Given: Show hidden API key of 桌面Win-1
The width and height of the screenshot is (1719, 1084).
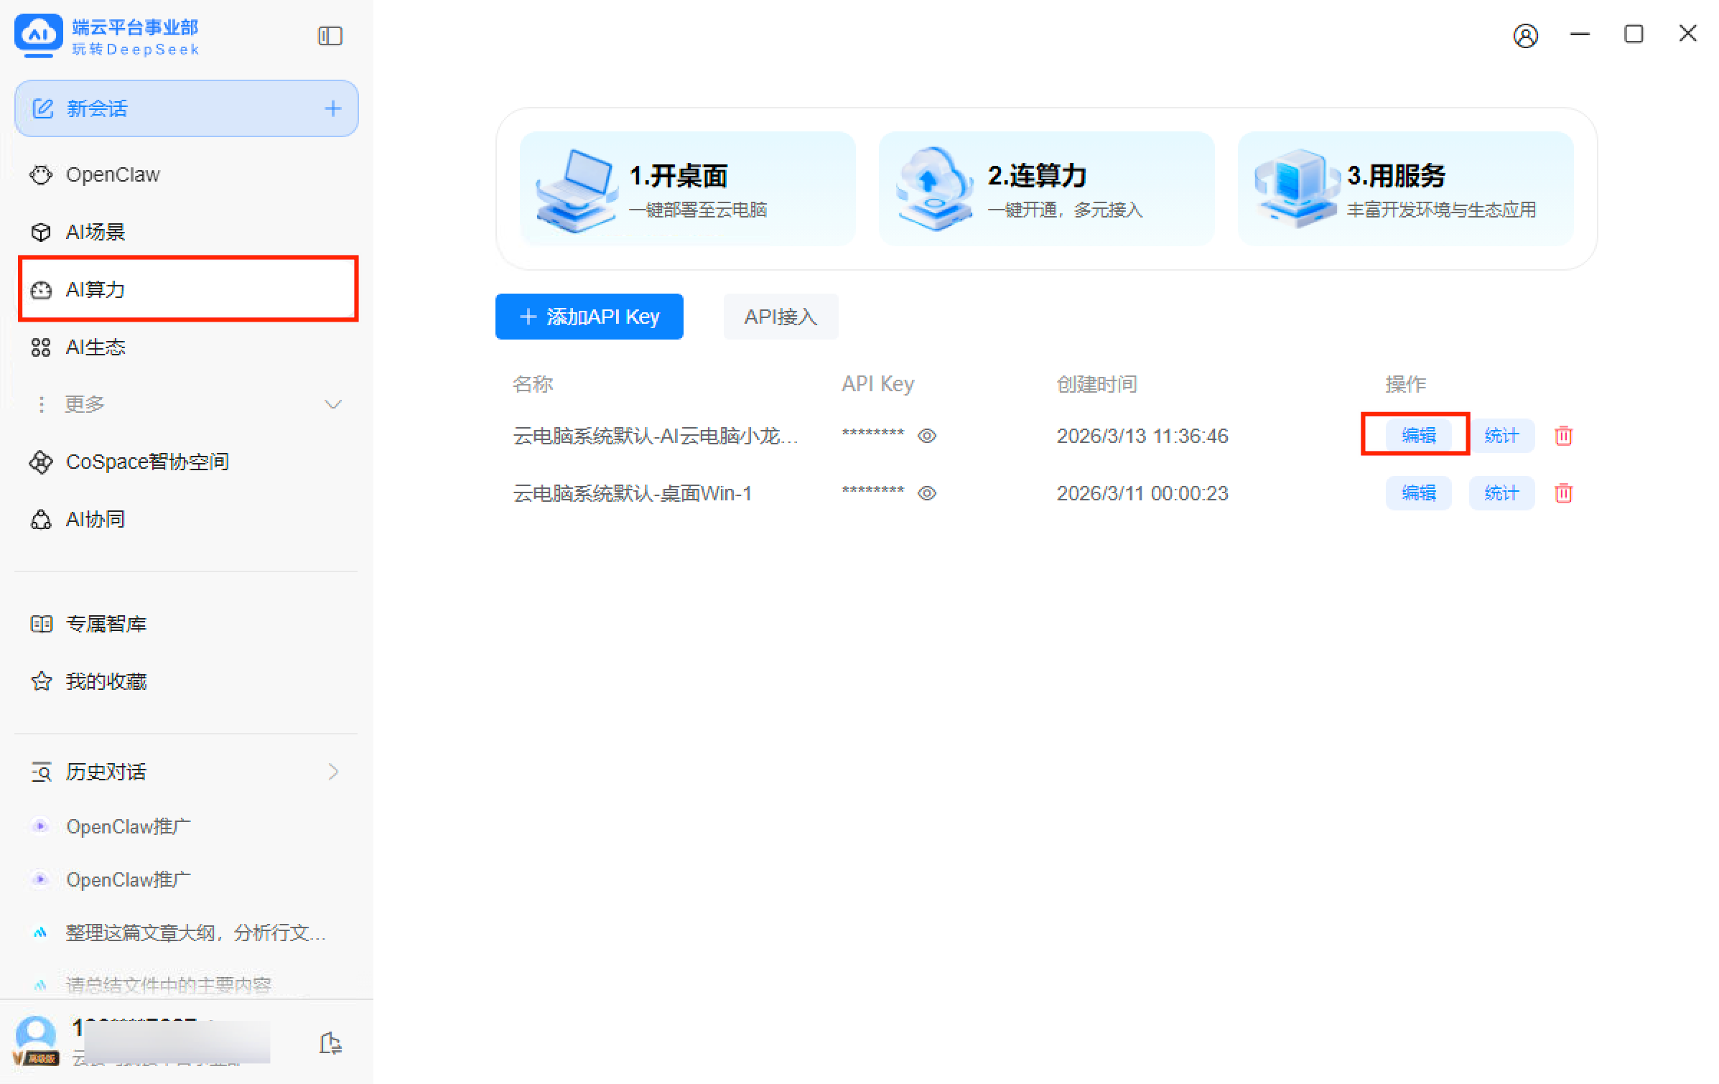Looking at the screenshot, I should 926,493.
